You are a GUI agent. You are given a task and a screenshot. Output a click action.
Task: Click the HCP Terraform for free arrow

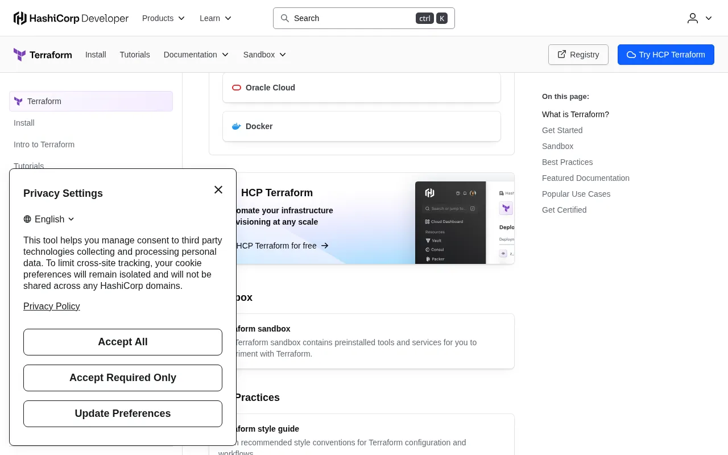(325, 246)
